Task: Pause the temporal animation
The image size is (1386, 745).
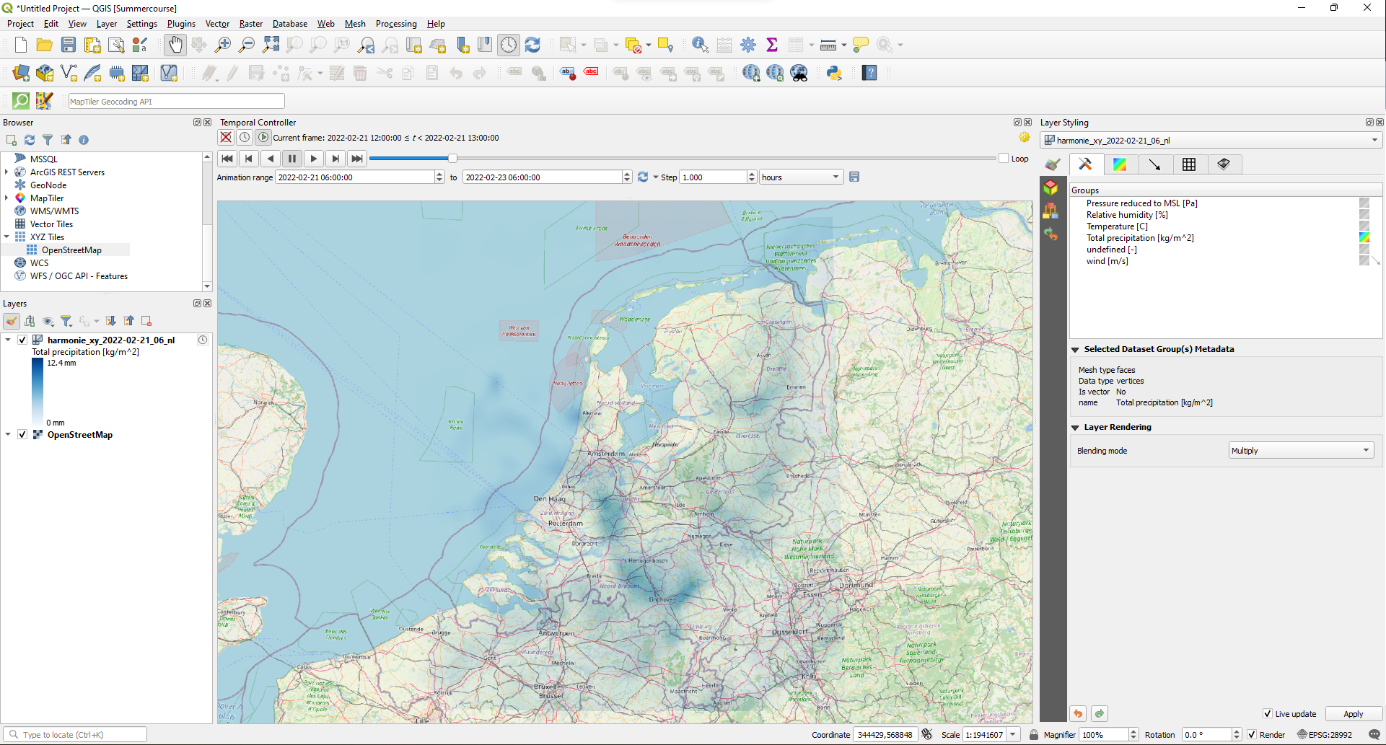Action: pos(292,159)
